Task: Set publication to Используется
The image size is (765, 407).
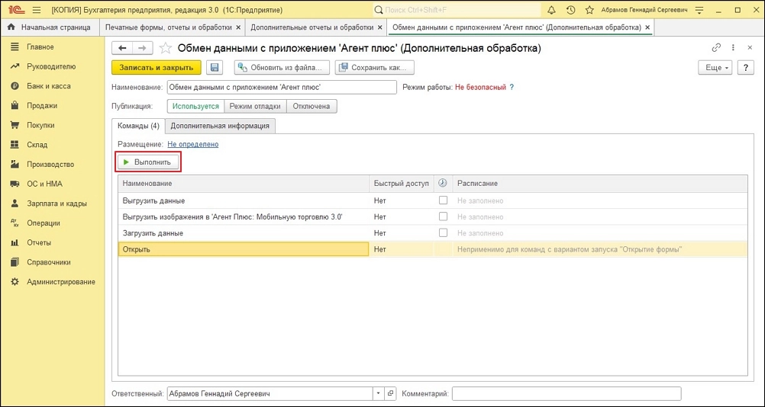Action: [x=195, y=106]
